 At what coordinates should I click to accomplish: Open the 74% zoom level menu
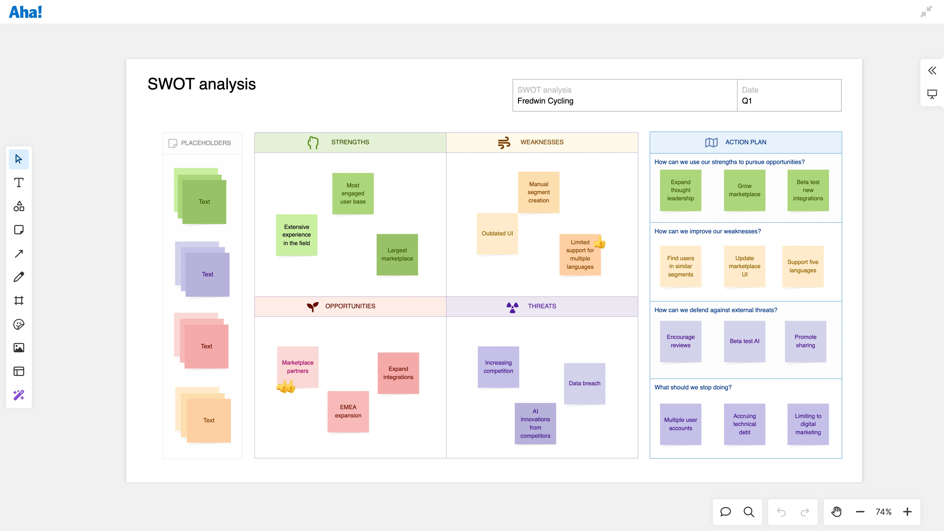pos(884,512)
